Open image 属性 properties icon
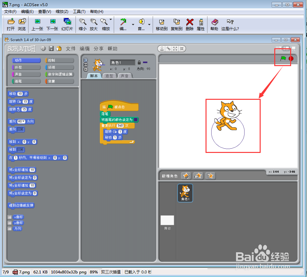307x277 pixels. [x=201, y=24]
